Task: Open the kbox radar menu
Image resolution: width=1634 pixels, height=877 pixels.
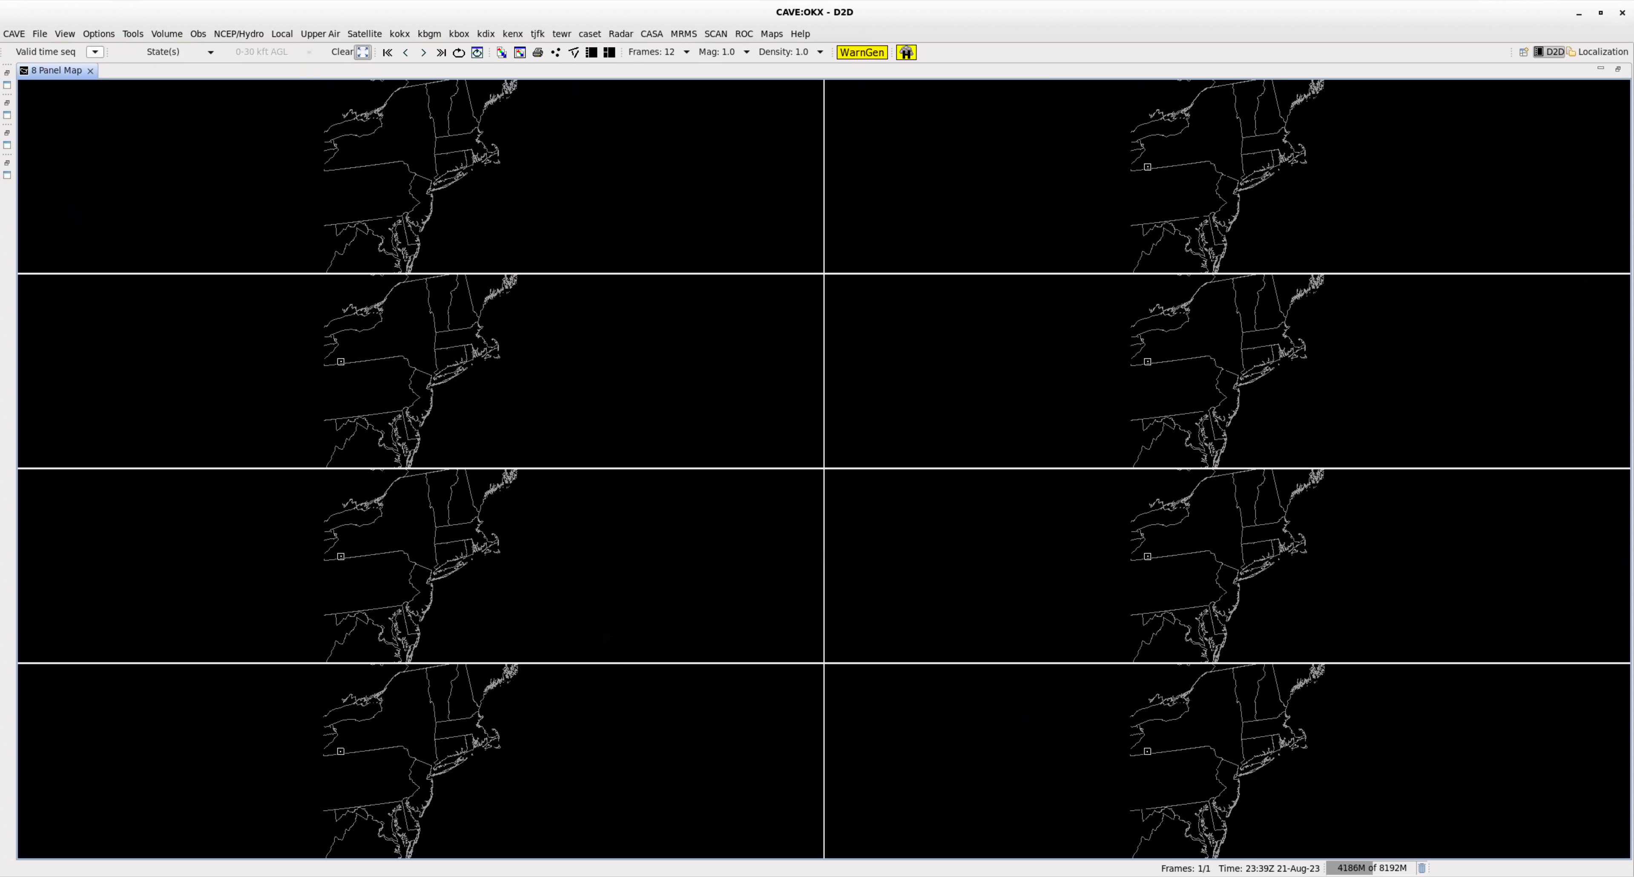Action: (459, 34)
